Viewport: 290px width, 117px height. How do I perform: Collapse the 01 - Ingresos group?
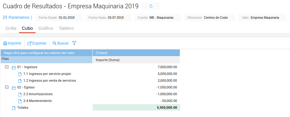coord(7,67)
